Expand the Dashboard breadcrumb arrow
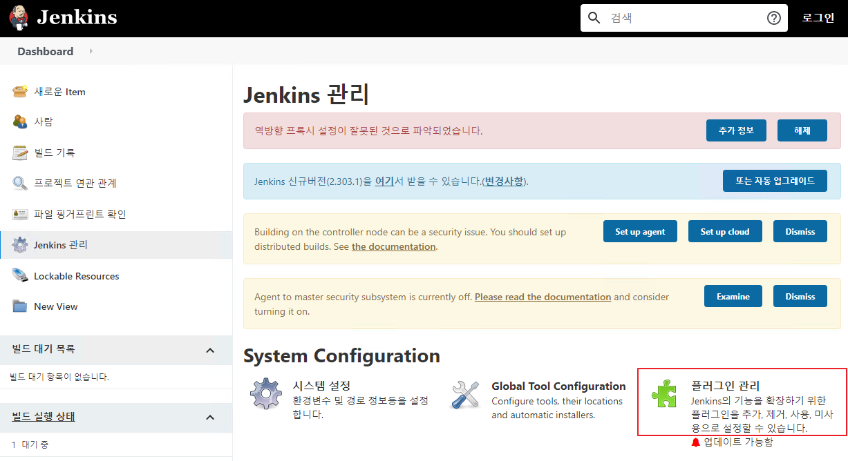The height and width of the screenshot is (461, 848). click(91, 51)
